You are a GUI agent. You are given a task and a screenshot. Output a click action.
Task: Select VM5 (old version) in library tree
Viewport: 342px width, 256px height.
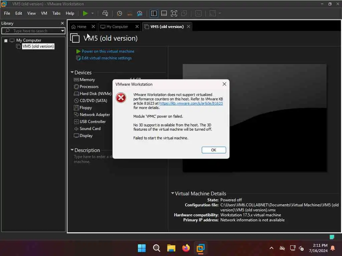tap(38, 46)
